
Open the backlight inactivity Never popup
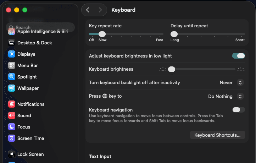pos(232,82)
